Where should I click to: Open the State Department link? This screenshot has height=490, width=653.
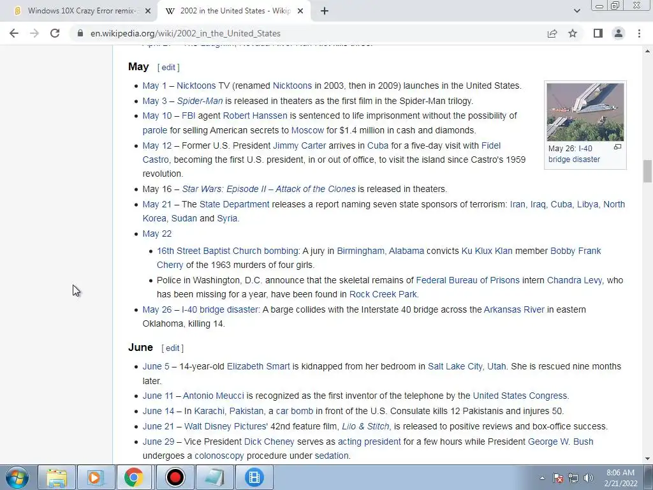click(234, 205)
